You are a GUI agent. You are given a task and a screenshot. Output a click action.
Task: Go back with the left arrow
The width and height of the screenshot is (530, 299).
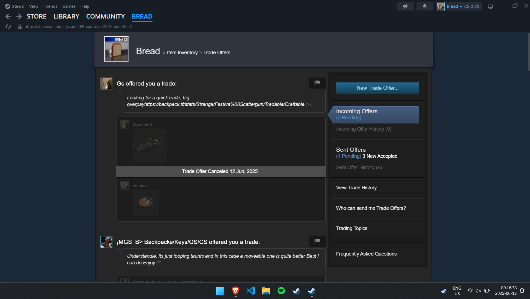[x=8, y=16]
